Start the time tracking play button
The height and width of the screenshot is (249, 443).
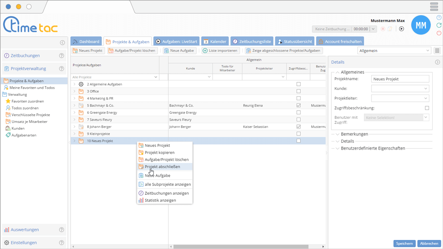[x=401, y=29]
